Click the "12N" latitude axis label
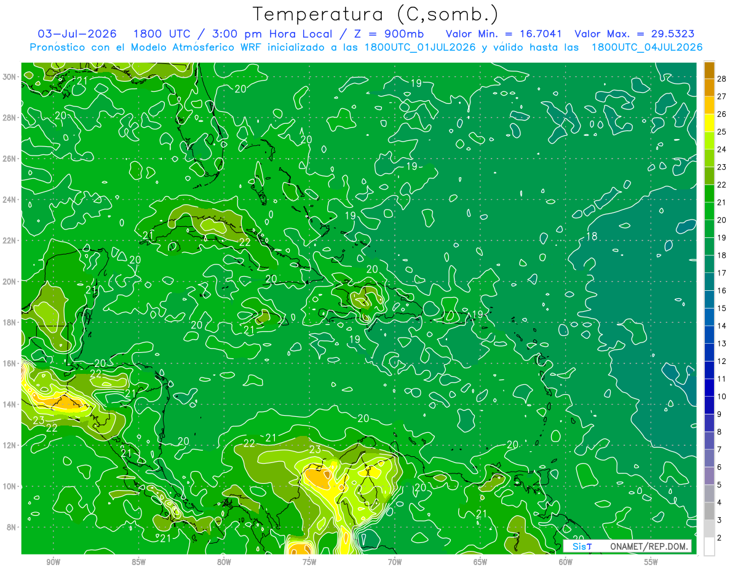Viewport: 738px width, 570px height. (9, 445)
